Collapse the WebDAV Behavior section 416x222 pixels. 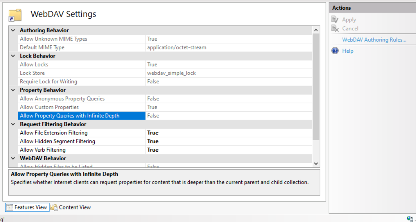pyautogui.click(x=13, y=158)
